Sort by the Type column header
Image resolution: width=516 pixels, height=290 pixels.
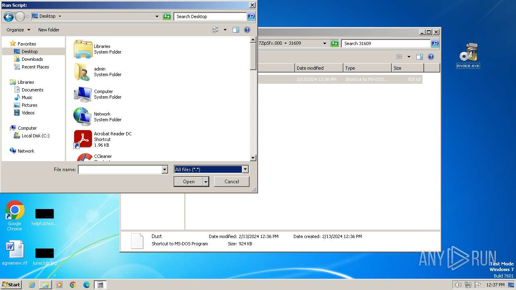367,68
